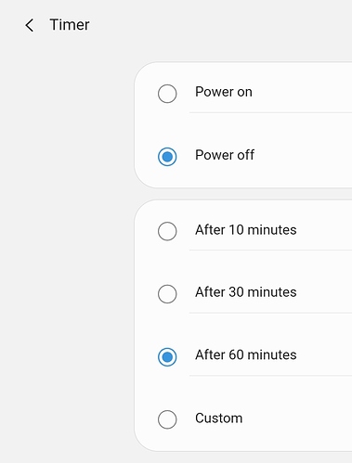Click the Timer page title

click(x=70, y=25)
